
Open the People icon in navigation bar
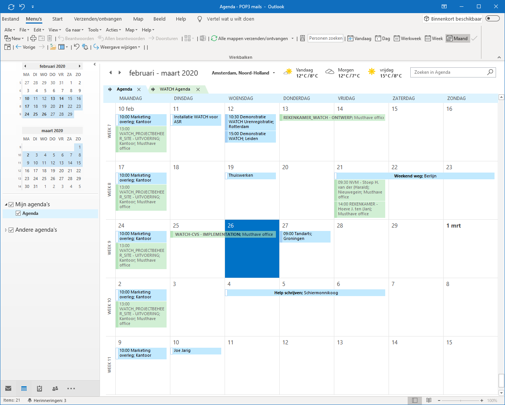tap(55, 389)
